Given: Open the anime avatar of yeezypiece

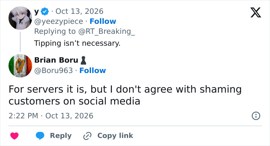Looking at the screenshot, I should (20, 18).
